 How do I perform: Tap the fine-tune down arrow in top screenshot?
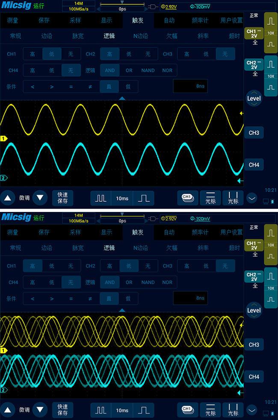(40, 198)
